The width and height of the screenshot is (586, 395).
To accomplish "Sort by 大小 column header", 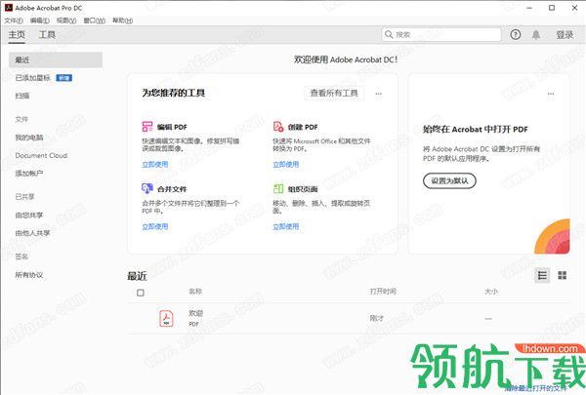I will tap(491, 292).
